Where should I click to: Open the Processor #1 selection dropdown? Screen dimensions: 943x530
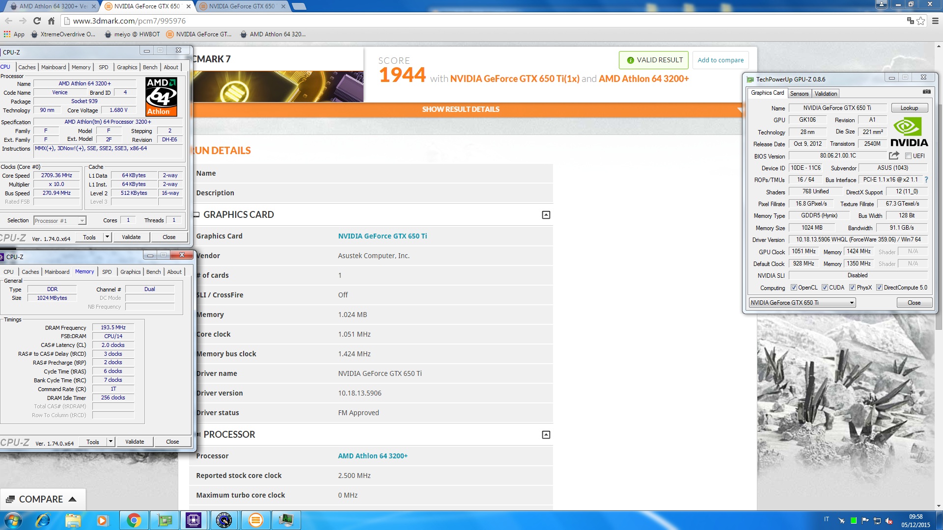[x=60, y=221]
